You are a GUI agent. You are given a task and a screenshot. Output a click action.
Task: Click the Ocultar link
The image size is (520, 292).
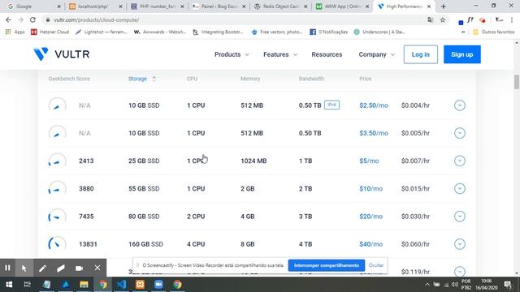click(376, 265)
